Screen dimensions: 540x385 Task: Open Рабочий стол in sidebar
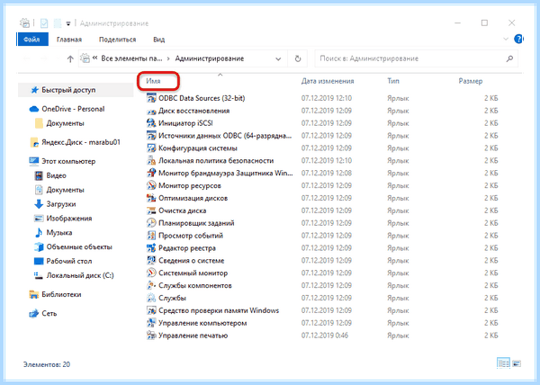coord(69,261)
